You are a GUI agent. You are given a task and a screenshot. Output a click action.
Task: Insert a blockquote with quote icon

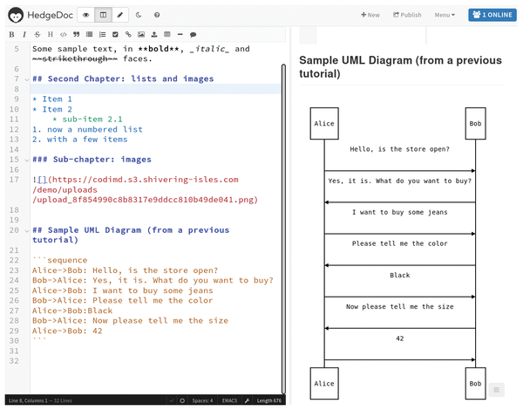[77, 34]
